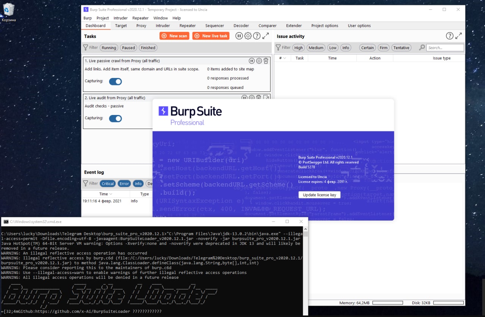This screenshot has height=317, width=485.
Task: Click the cmd.exe window title icon
Action: (6, 222)
